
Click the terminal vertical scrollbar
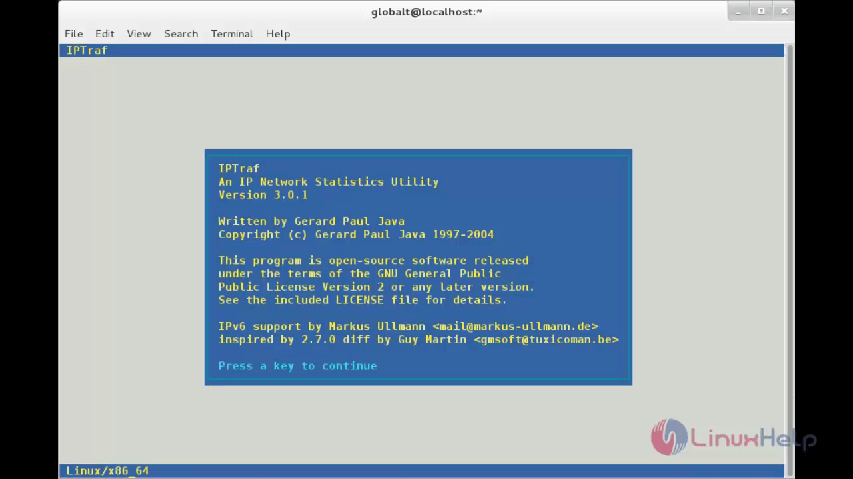pos(790,259)
